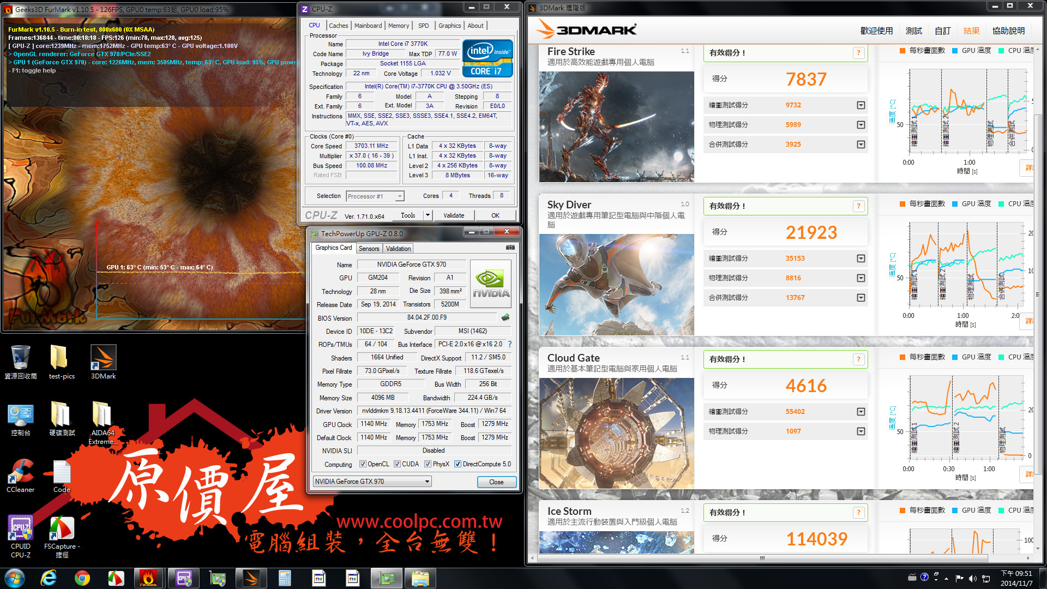1047x589 pixels.
Task: Click the network tray icon
Action: click(986, 578)
